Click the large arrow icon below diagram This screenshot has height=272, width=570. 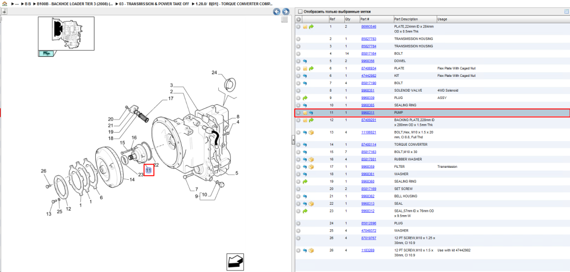click(x=235, y=262)
